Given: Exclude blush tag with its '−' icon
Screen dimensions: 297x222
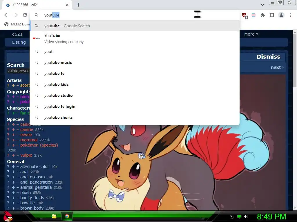Looking at the screenshot, I should [18, 193].
